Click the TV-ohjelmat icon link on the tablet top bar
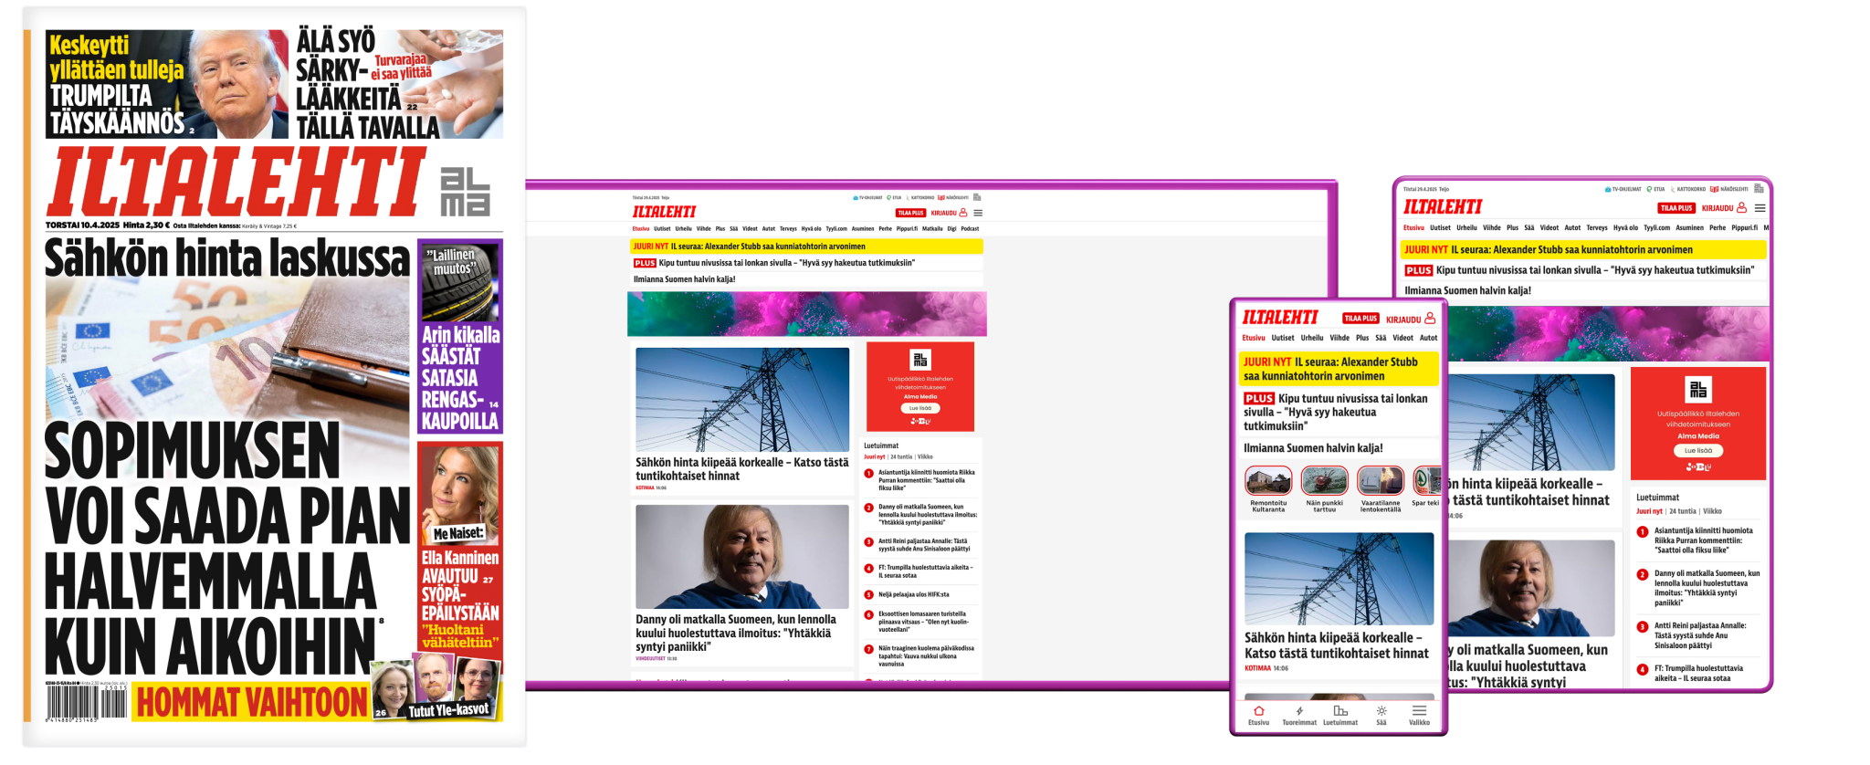Viewport: 1870px width, 765px height. click(1623, 189)
